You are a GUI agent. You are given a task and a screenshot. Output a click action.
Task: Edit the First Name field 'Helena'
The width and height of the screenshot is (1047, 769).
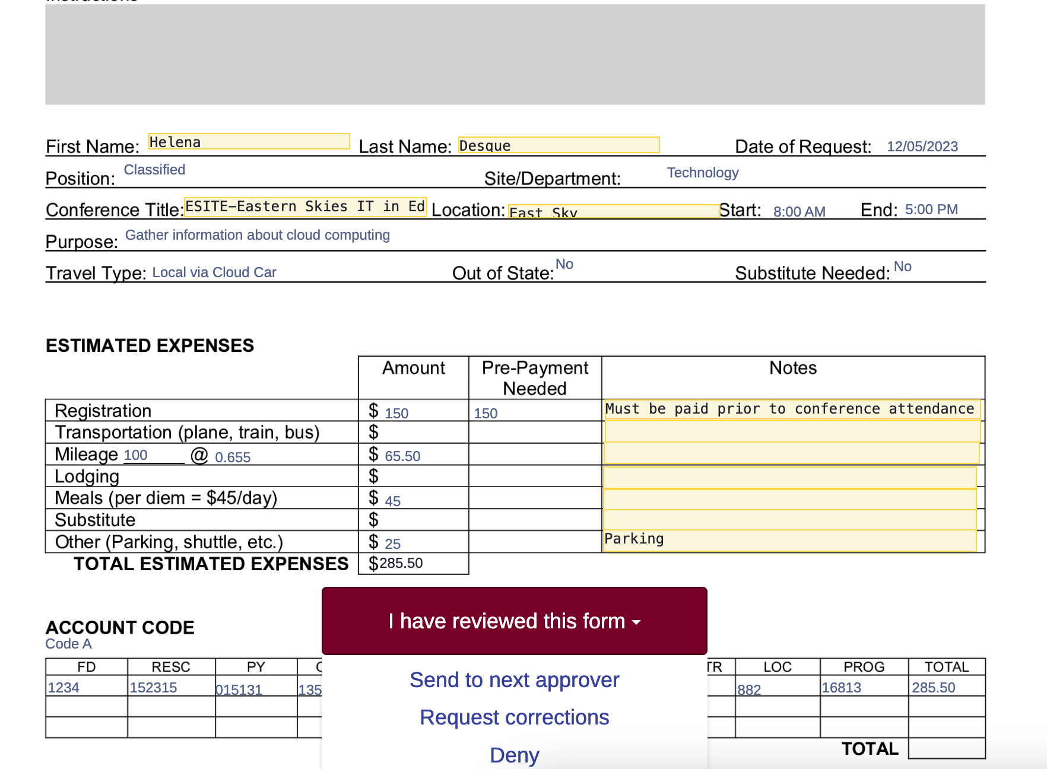tap(249, 141)
